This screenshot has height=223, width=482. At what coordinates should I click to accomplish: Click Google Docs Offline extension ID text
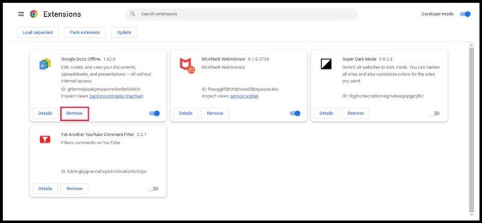[x=101, y=90]
